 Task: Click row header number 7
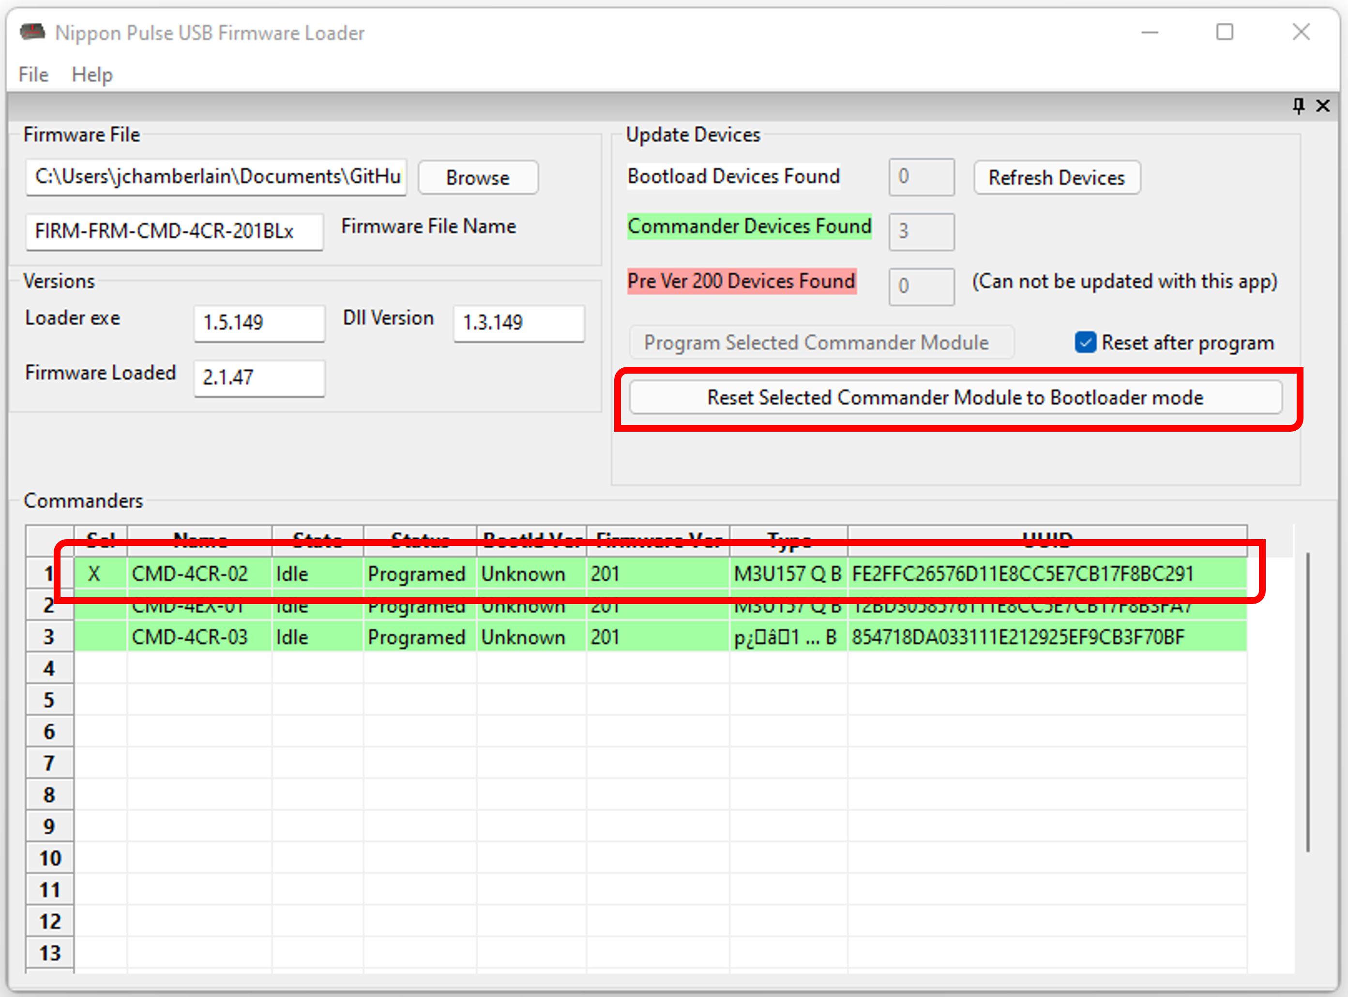[50, 763]
